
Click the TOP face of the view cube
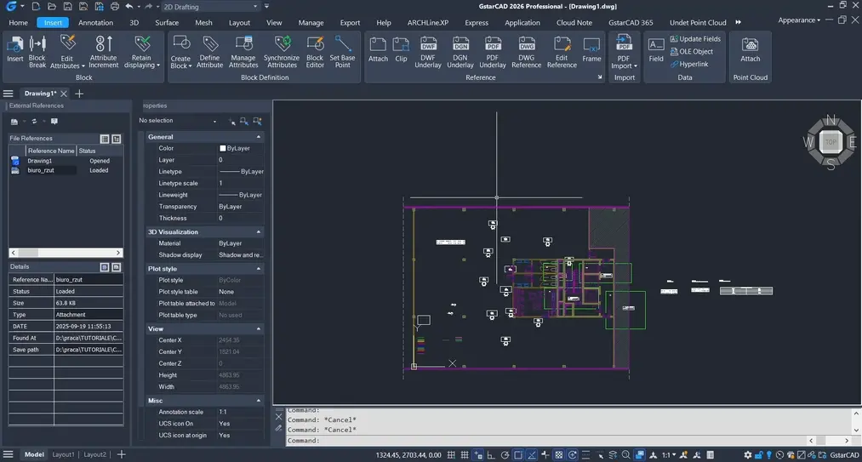tap(831, 142)
